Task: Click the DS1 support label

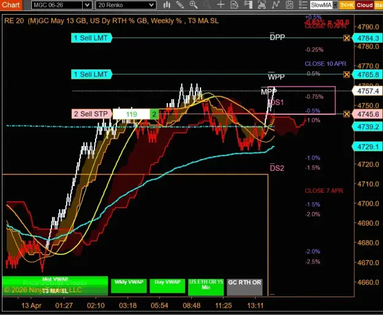Action: tap(277, 103)
